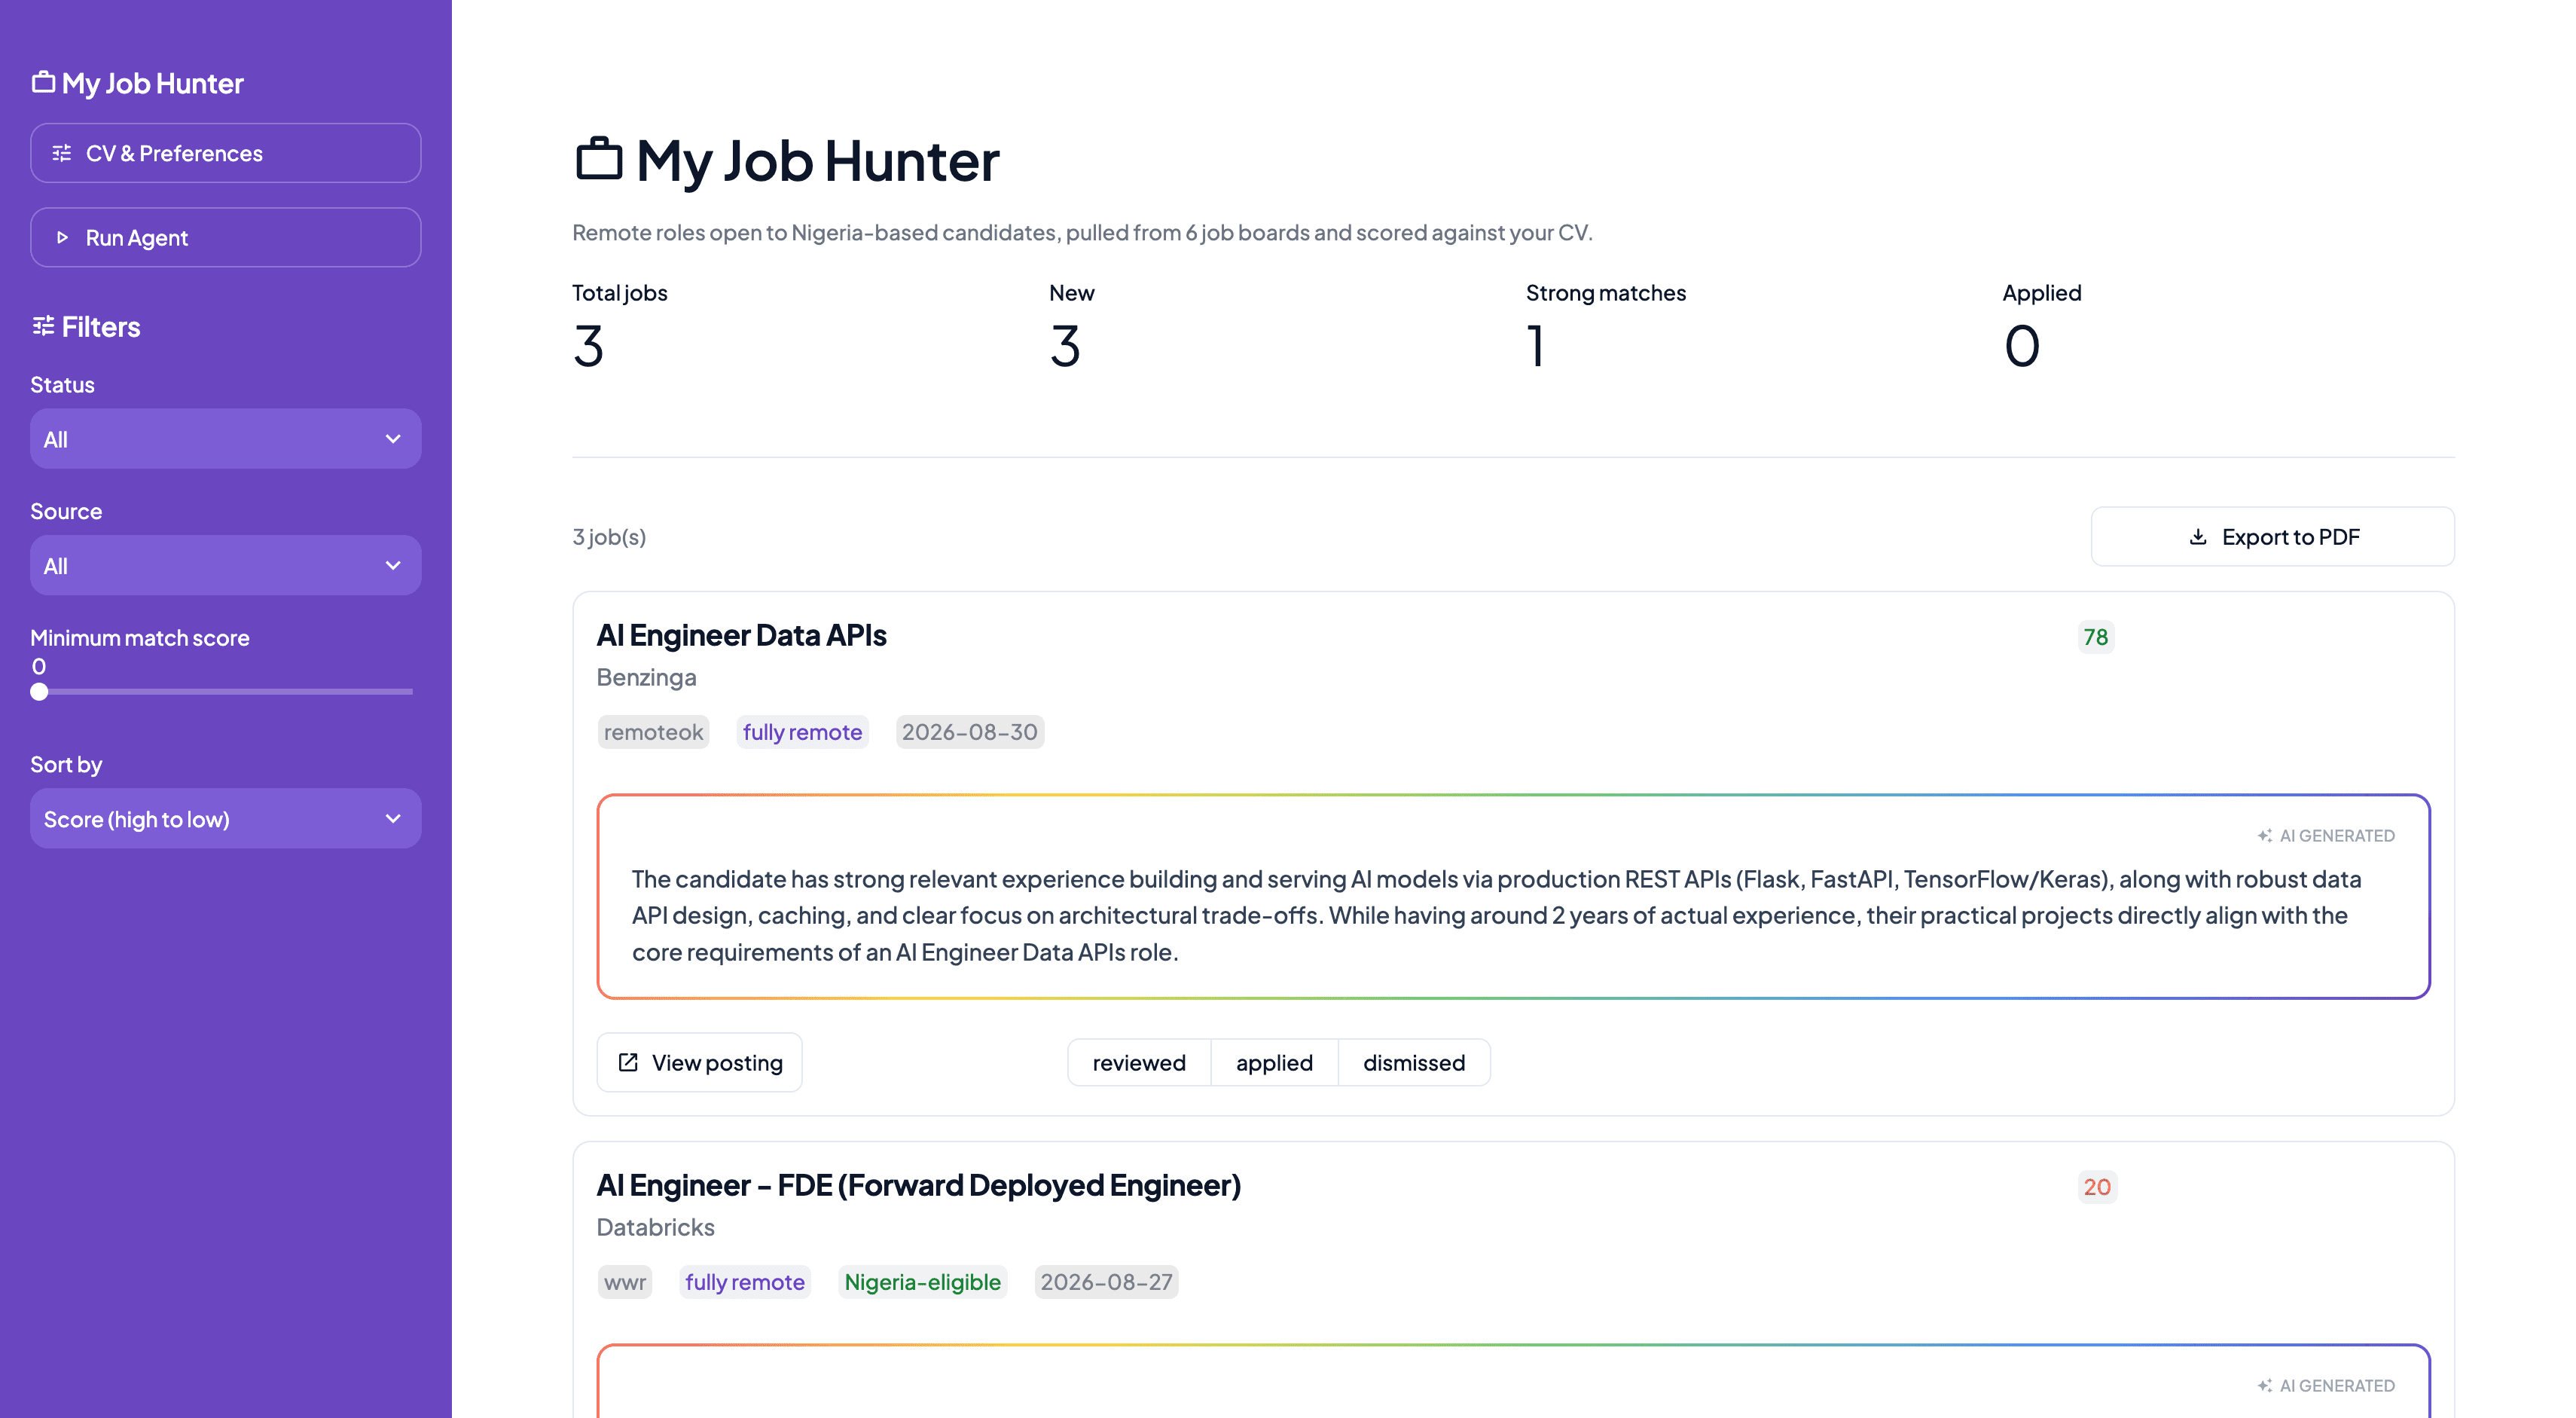Export the job list to PDF
The width and height of the screenshot is (2576, 1418).
pos(2272,536)
